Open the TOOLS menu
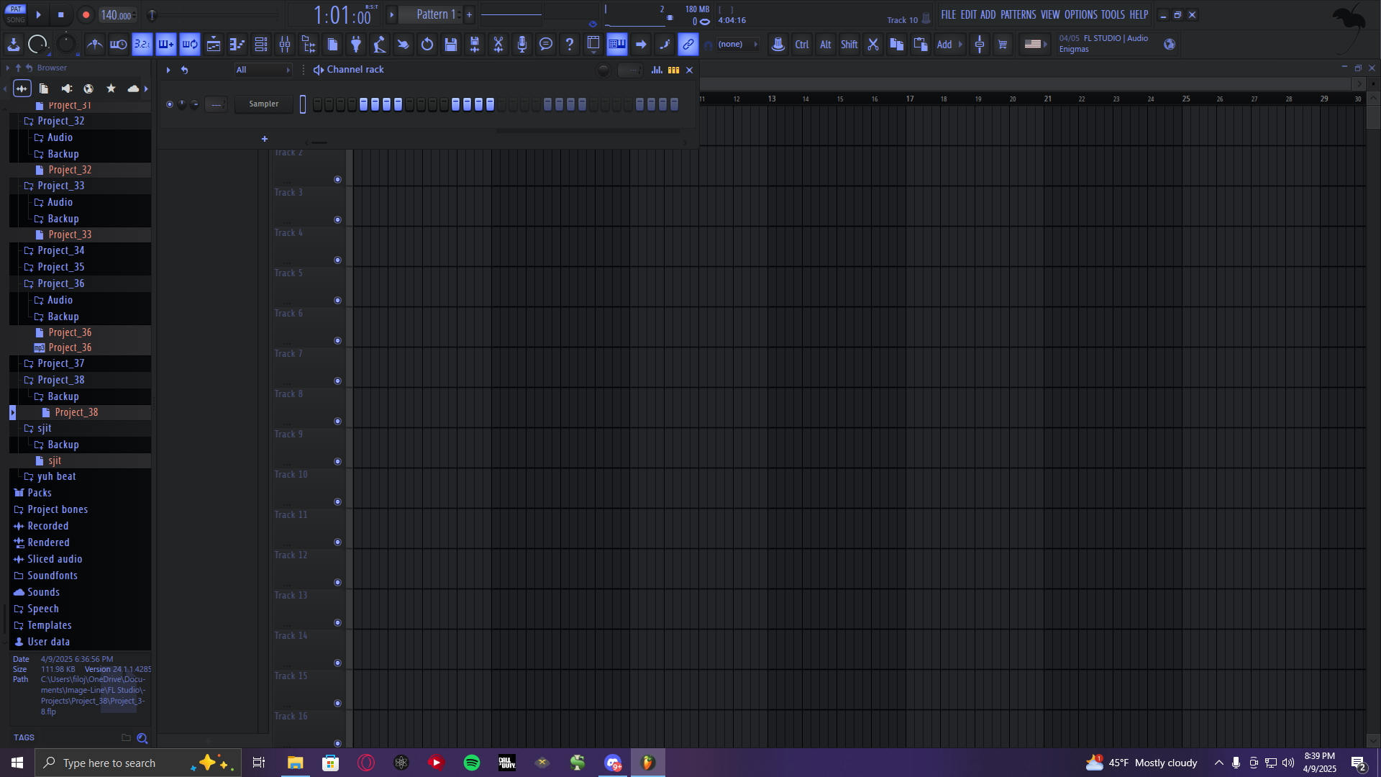The height and width of the screenshot is (777, 1381). [x=1113, y=14]
